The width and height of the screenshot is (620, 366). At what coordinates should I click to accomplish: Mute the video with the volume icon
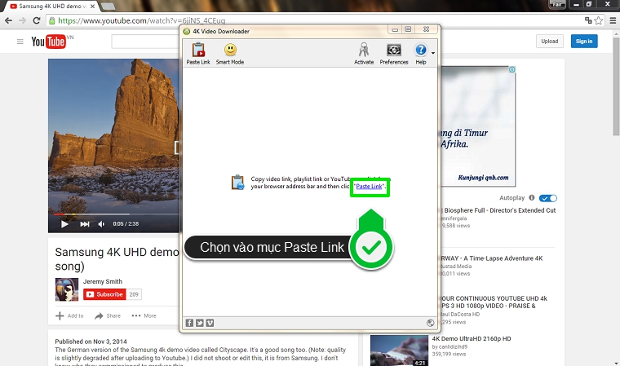coord(102,223)
